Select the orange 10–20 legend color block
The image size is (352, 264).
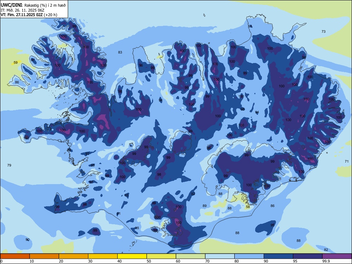coord(44,256)
